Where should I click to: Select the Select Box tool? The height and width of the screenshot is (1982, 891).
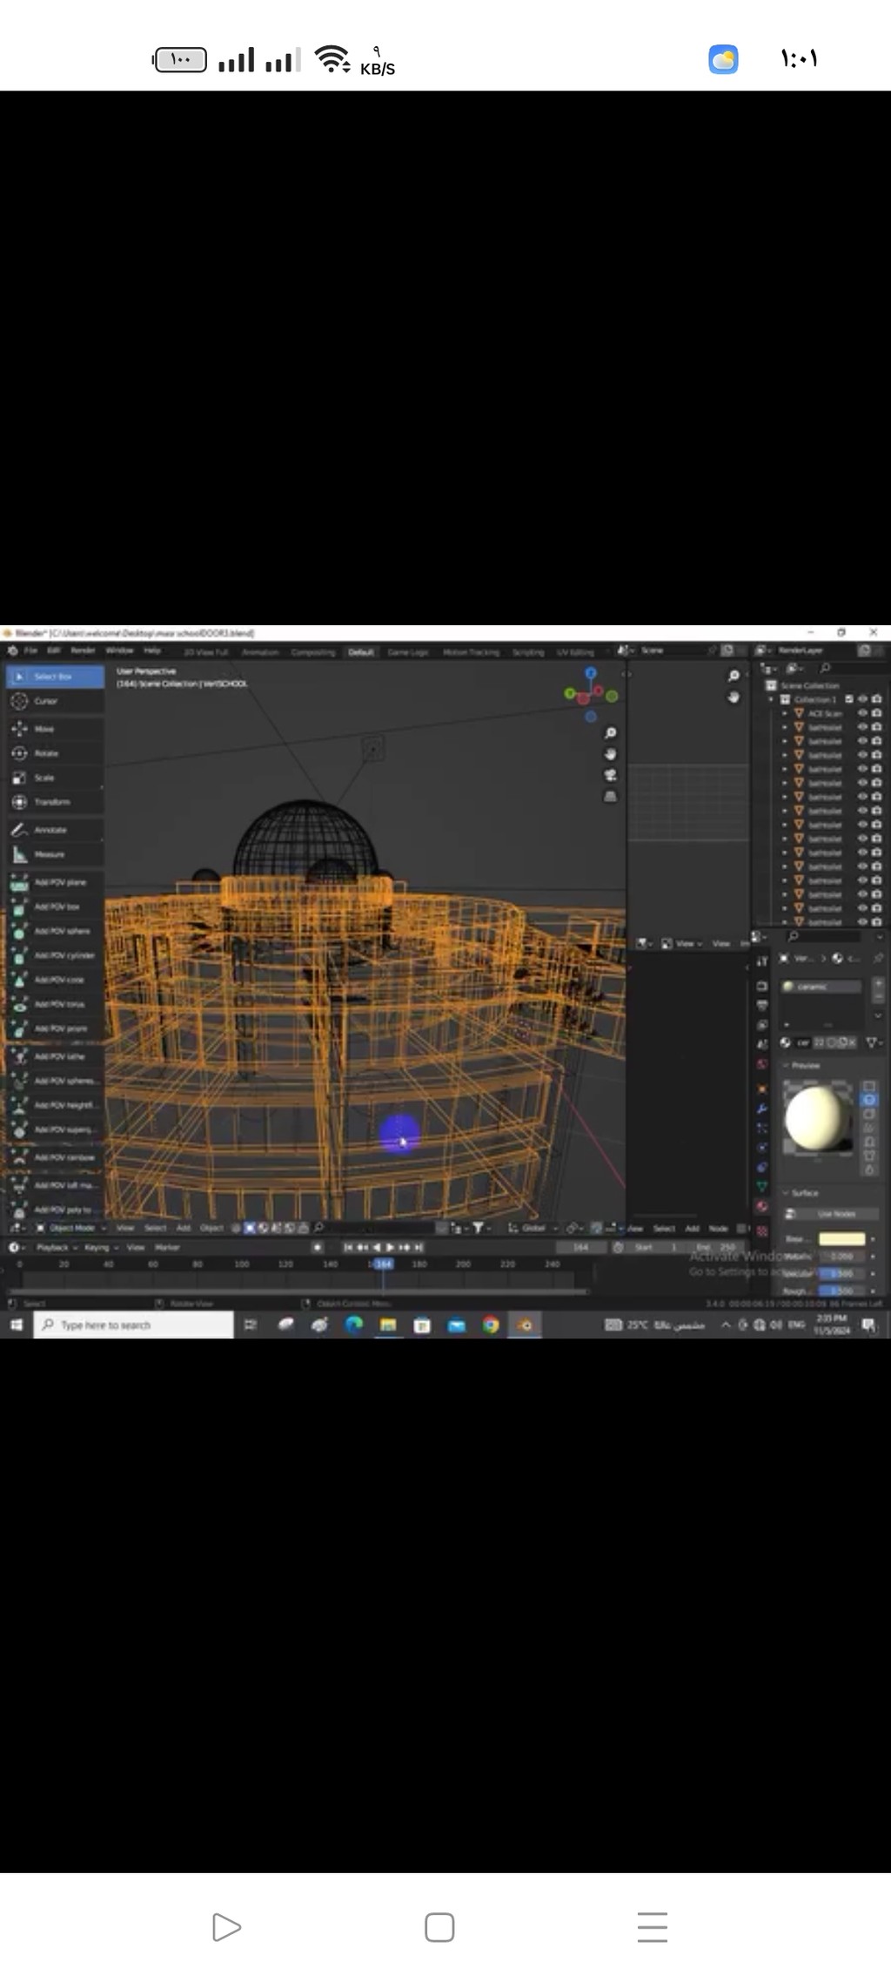coord(55,677)
